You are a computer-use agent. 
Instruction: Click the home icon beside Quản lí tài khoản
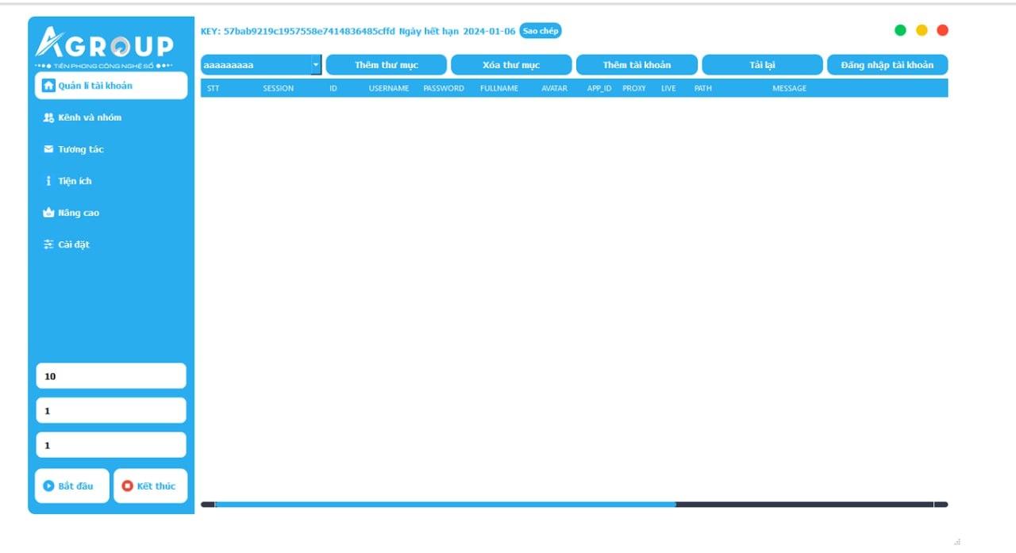click(x=48, y=86)
